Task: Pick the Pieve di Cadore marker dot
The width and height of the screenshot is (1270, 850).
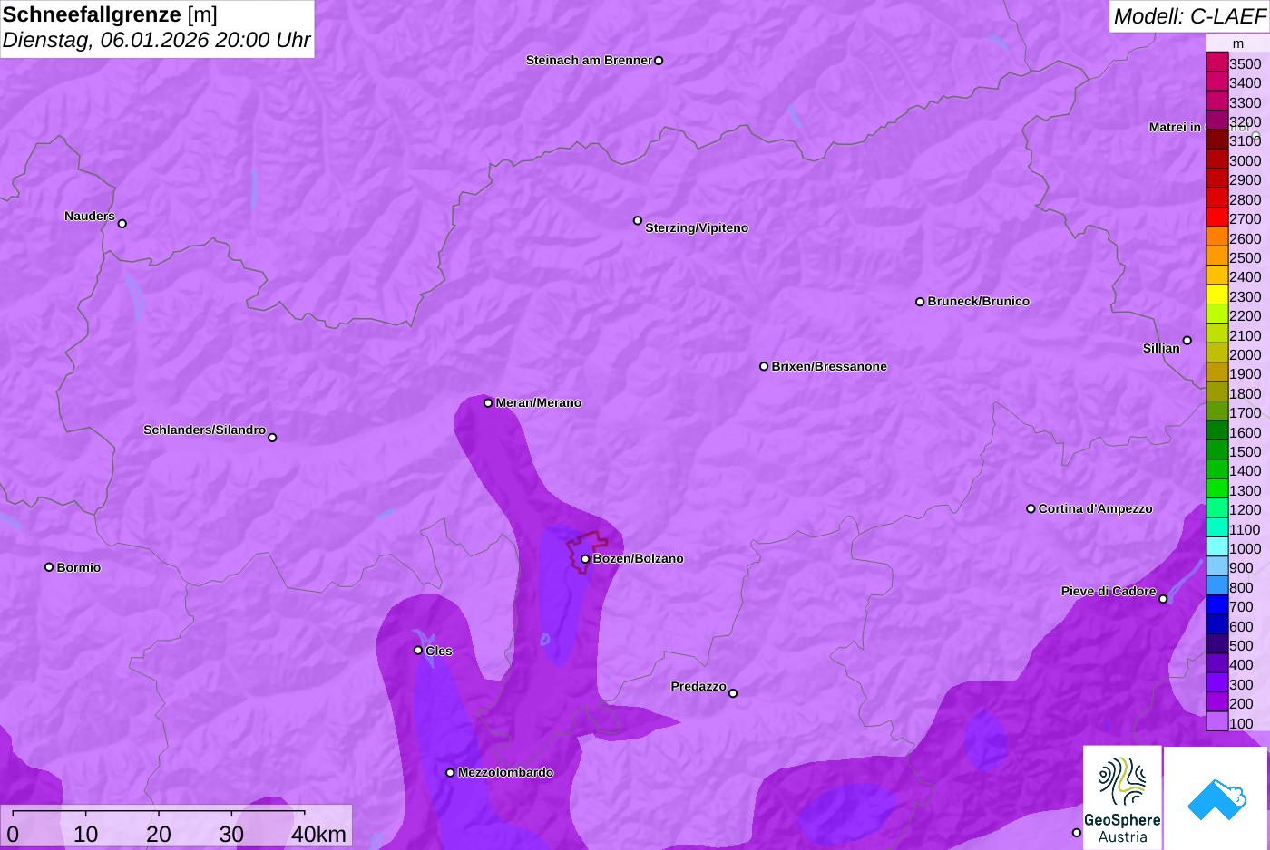Action: pos(1163,599)
